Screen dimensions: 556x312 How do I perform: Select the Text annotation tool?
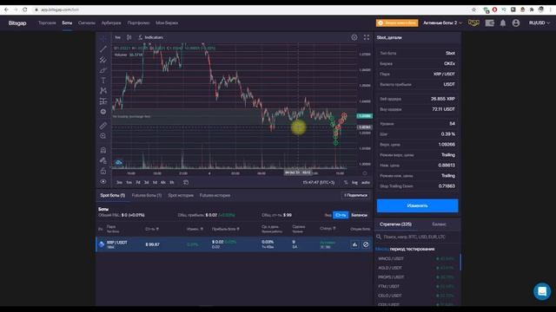pyautogui.click(x=103, y=81)
